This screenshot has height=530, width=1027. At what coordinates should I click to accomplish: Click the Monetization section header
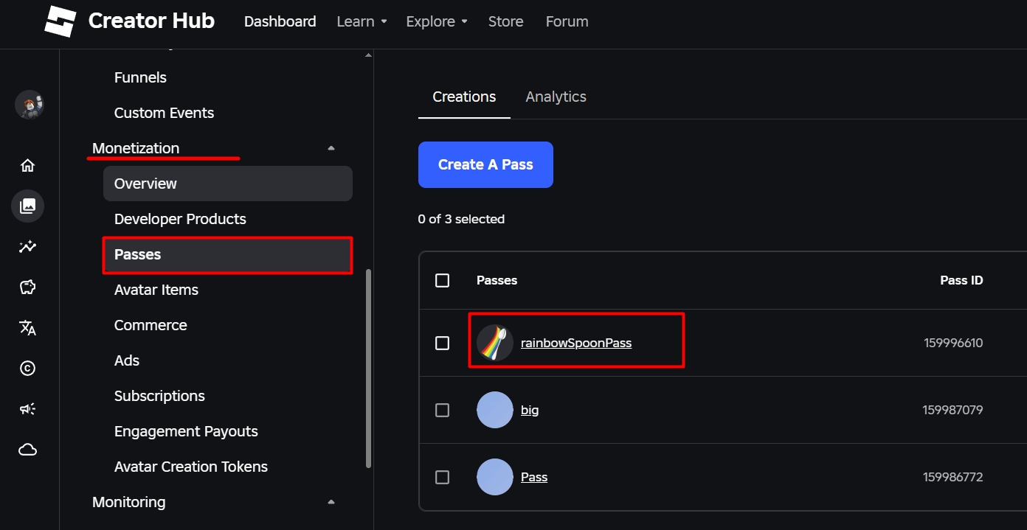[x=136, y=148]
